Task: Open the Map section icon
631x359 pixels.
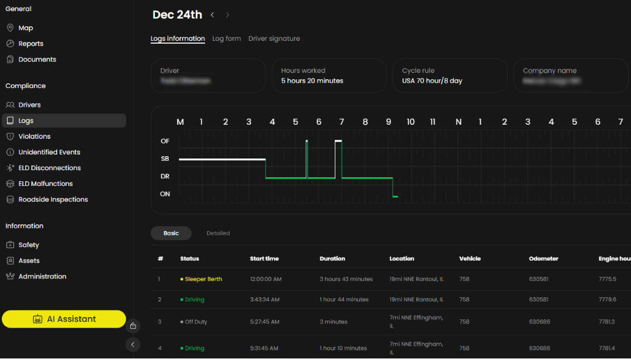Action: (x=9, y=27)
